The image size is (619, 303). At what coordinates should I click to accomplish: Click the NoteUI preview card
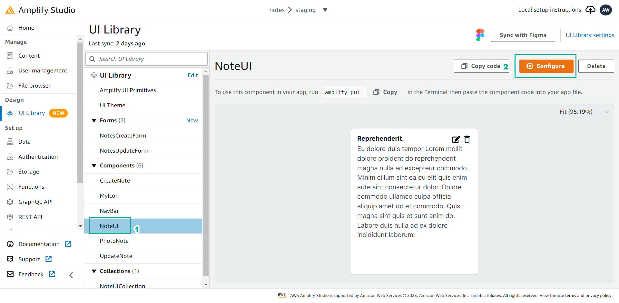414,201
